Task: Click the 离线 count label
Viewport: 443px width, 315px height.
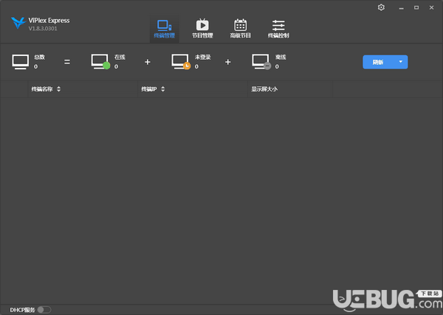Action: point(277,66)
